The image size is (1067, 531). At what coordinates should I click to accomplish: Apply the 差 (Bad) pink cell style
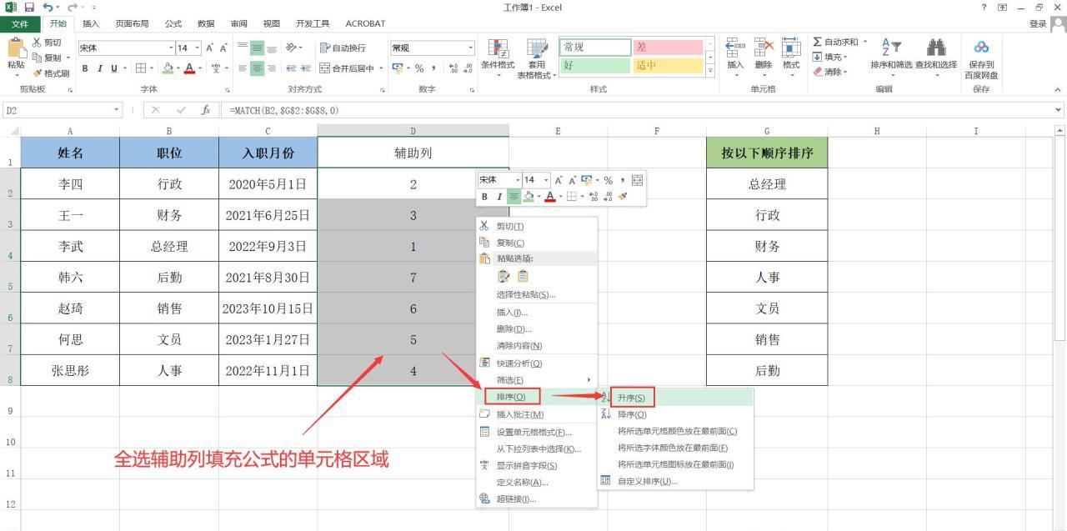667,48
